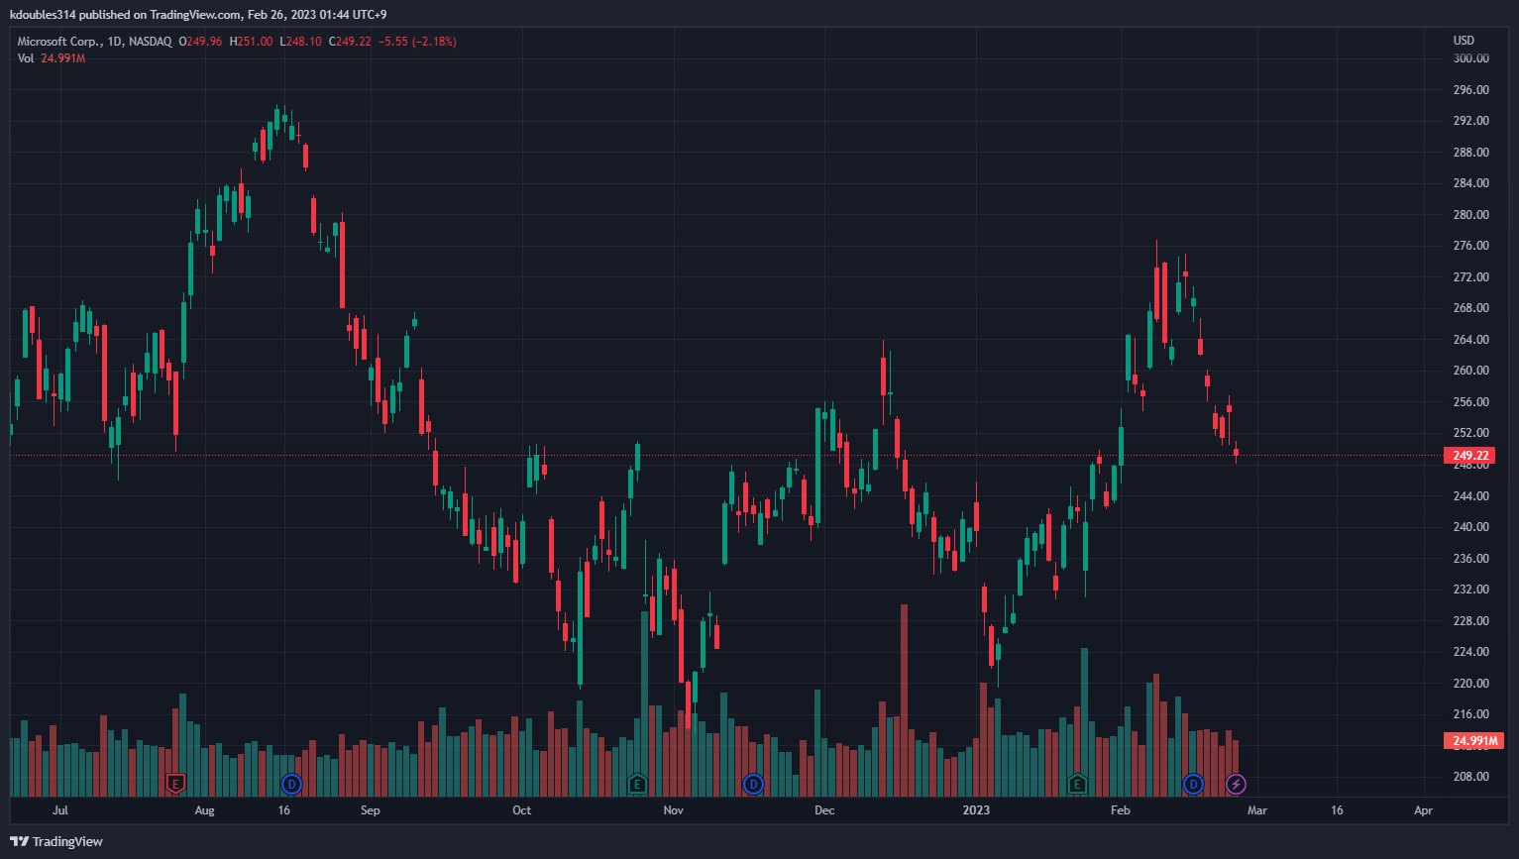Click the 256.00 price axis label
Image resolution: width=1519 pixels, height=859 pixels.
click(x=1470, y=402)
